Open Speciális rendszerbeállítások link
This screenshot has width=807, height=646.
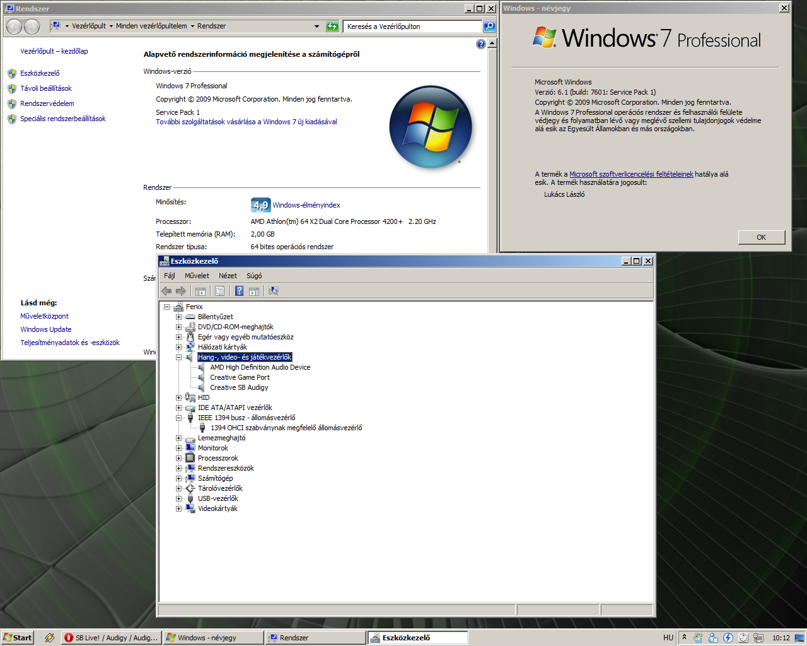point(63,119)
